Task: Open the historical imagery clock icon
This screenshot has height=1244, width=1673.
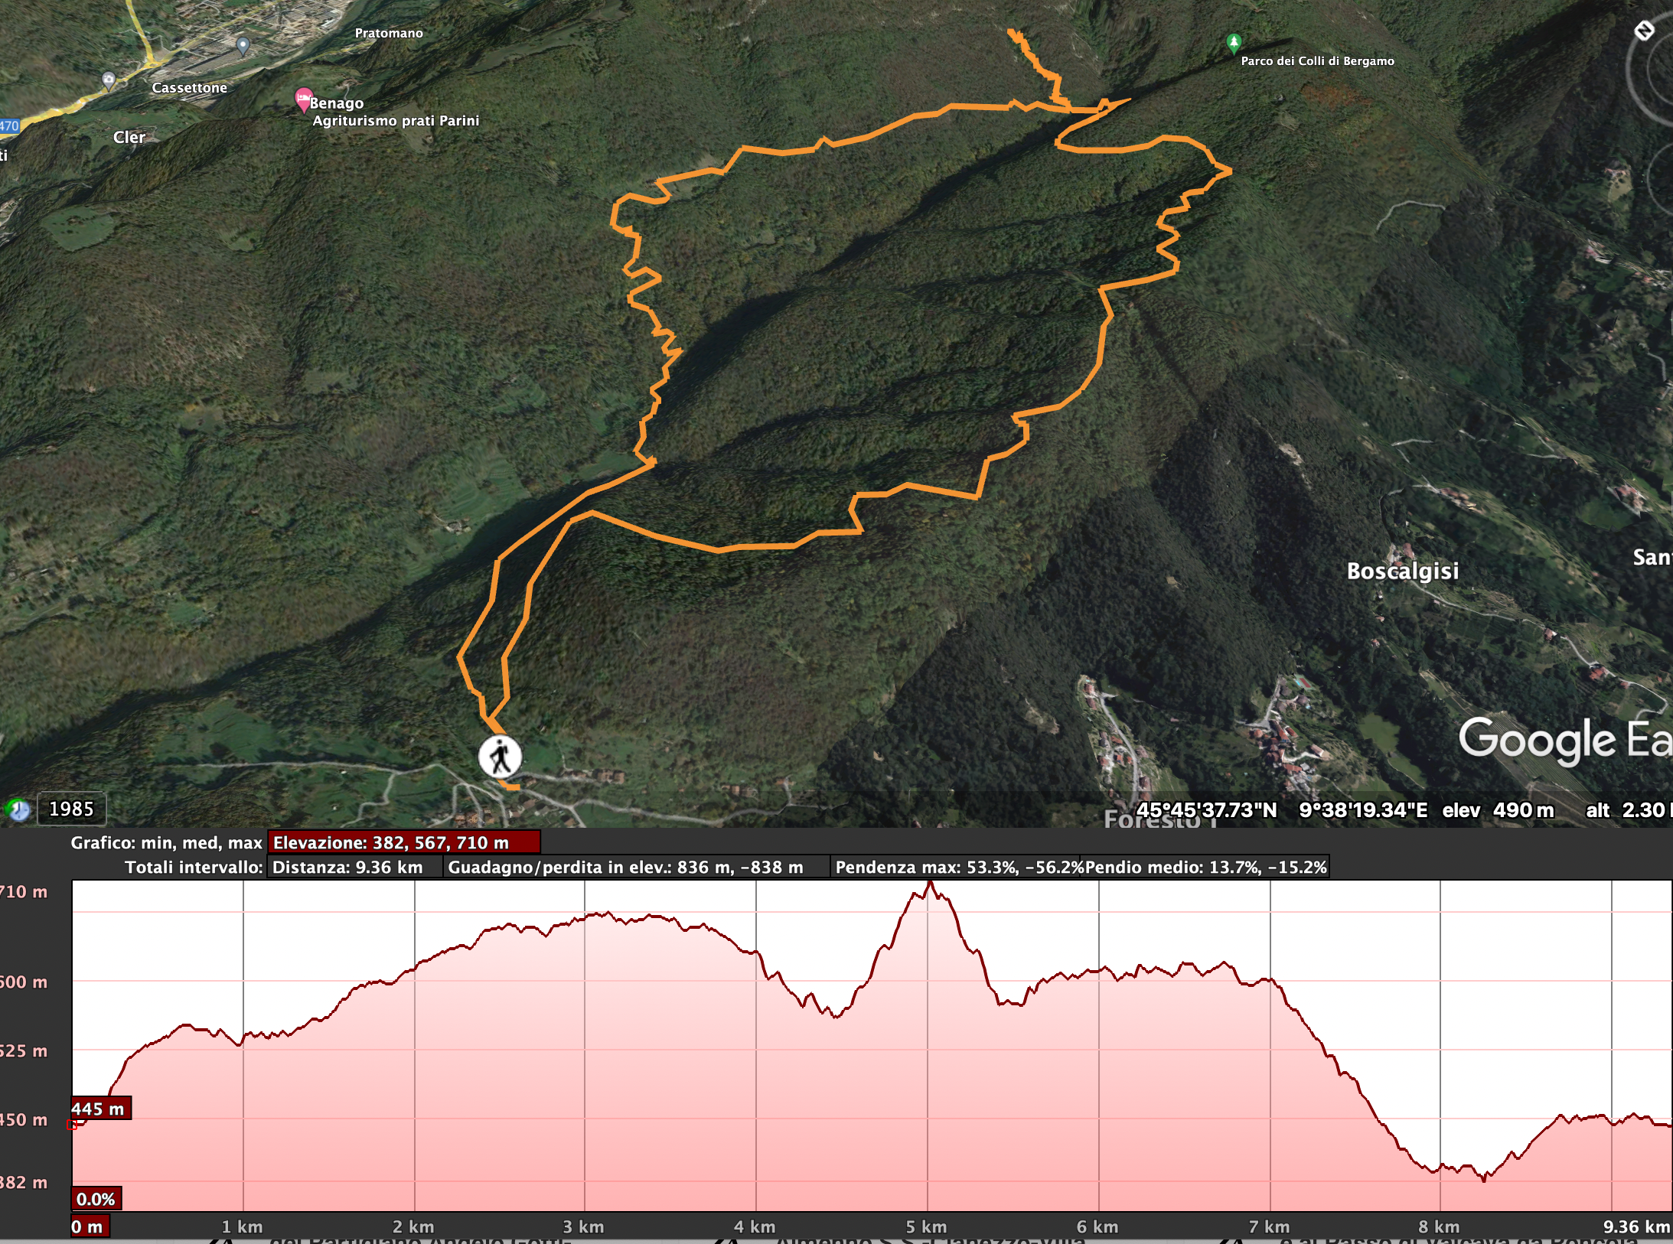Action: coord(18,809)
